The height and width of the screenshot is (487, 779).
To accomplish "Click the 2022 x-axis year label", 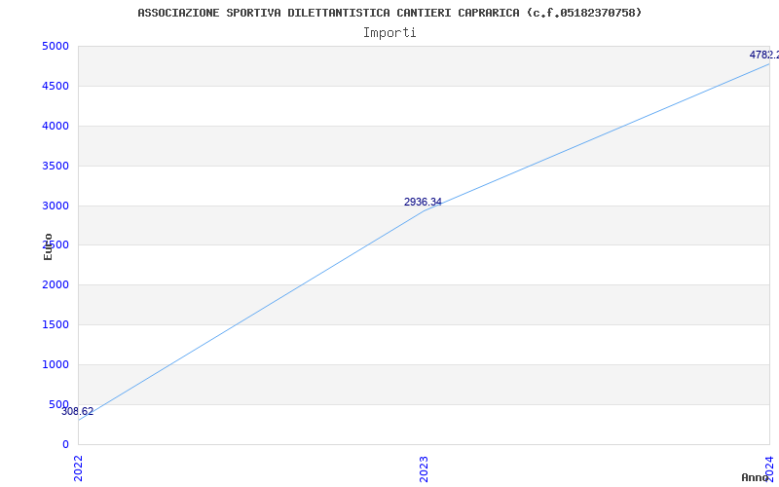I will 78,468.
